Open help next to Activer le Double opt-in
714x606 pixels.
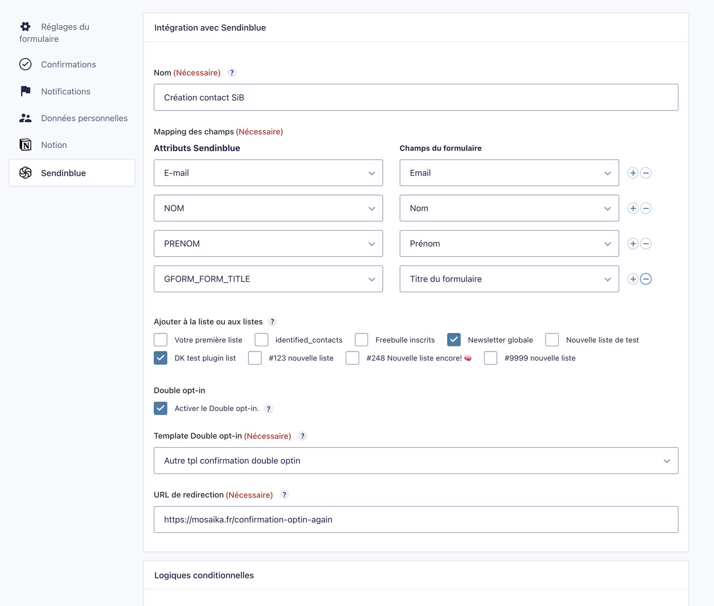(268, 409)
